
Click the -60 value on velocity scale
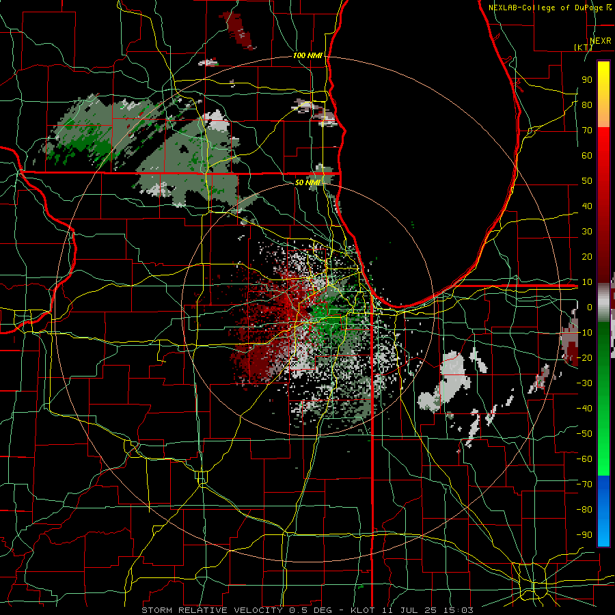[x=584, y=459]
